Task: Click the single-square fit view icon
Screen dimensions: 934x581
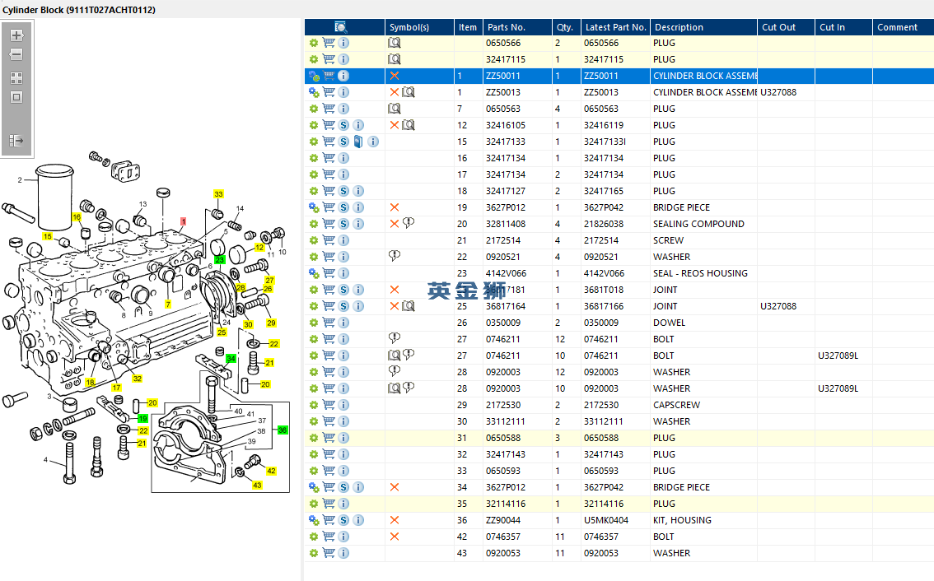Action: click(16, 97)
